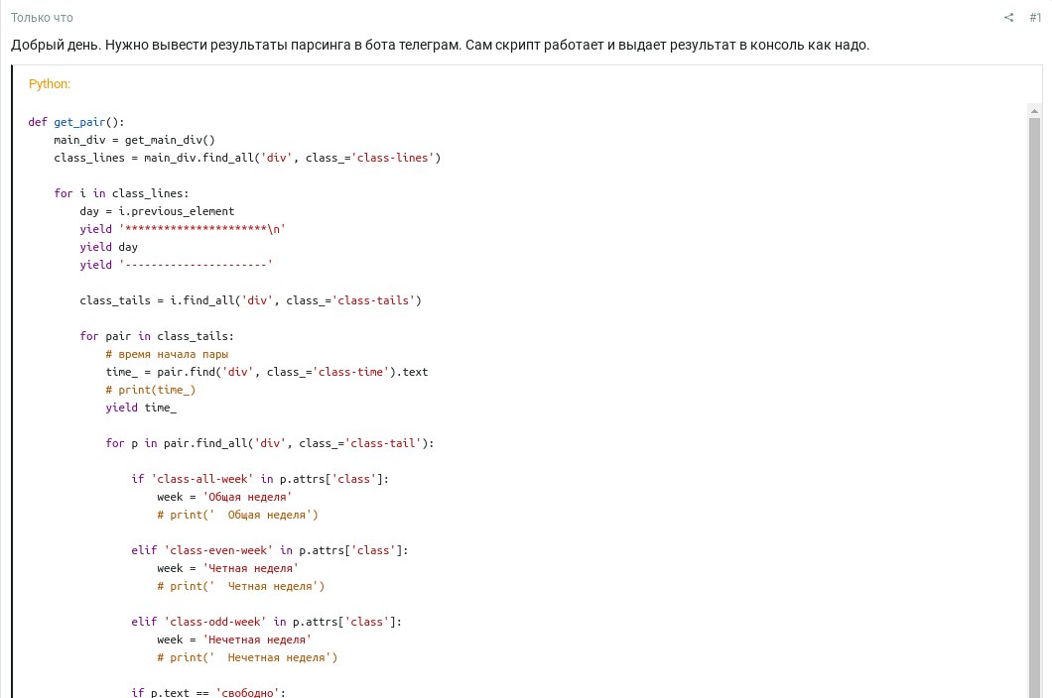Viewport: 1052px width, 698px height.
Task: Click the yield line with asterisks string
Action: pos(183,229)
